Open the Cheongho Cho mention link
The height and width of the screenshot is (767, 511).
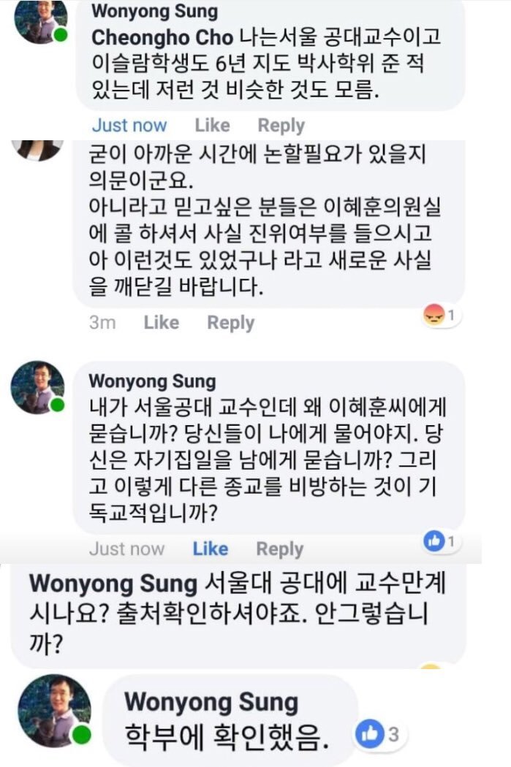(x=162, y=38)
